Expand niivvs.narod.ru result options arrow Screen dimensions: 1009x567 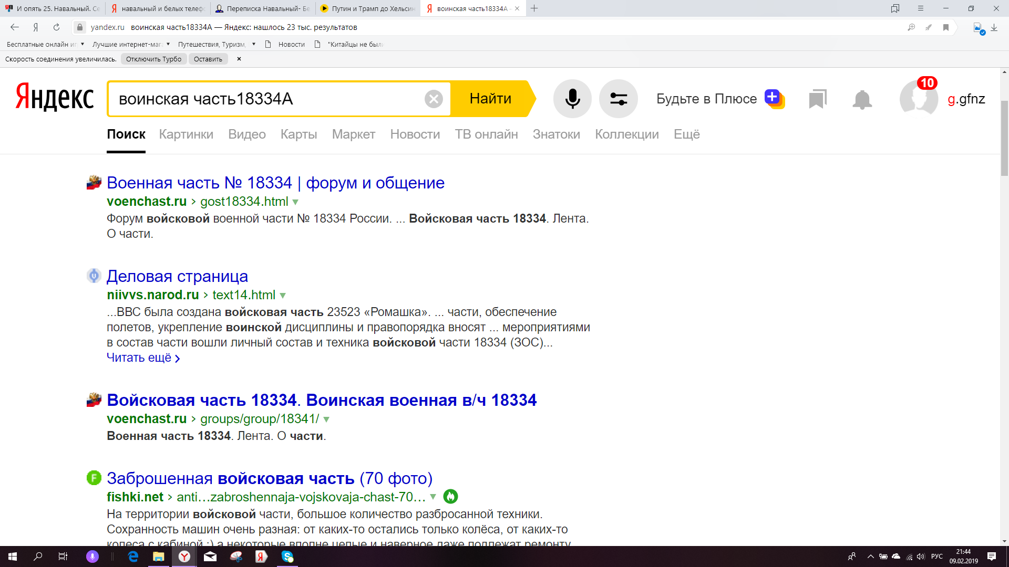point(283,296)
